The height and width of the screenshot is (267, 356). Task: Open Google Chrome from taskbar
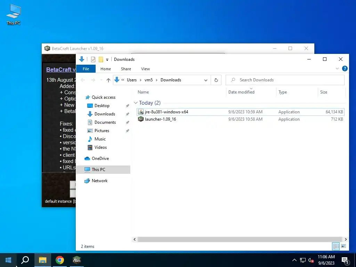coord(59,260)
